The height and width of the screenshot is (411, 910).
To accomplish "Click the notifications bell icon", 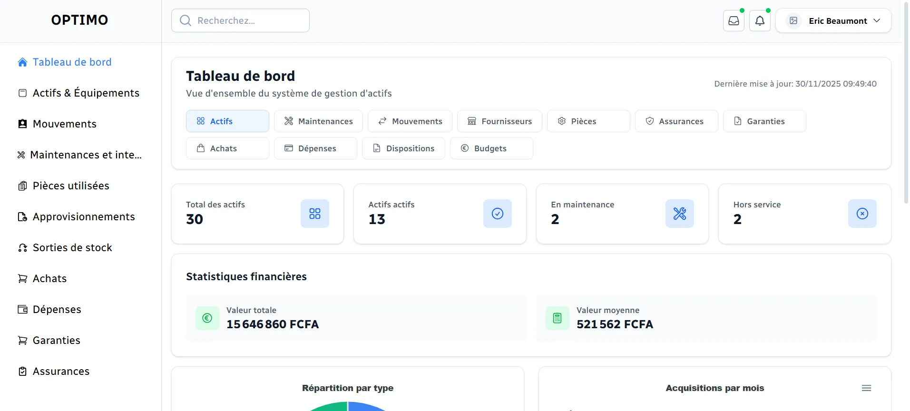I will (x=760, y=21).
